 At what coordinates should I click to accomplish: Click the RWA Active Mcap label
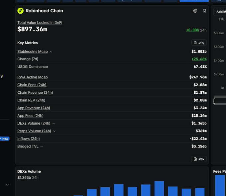click(x=33, y=77)
